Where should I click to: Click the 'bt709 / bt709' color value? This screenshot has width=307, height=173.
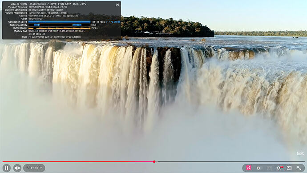click(x=36, y=19)
